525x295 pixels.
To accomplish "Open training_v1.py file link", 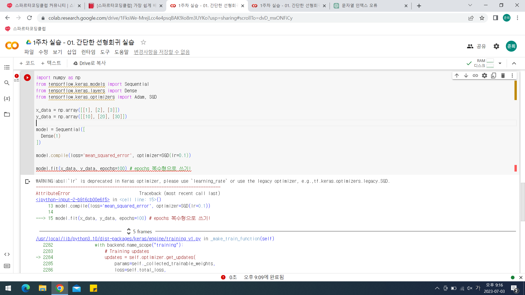I will 118,239.
